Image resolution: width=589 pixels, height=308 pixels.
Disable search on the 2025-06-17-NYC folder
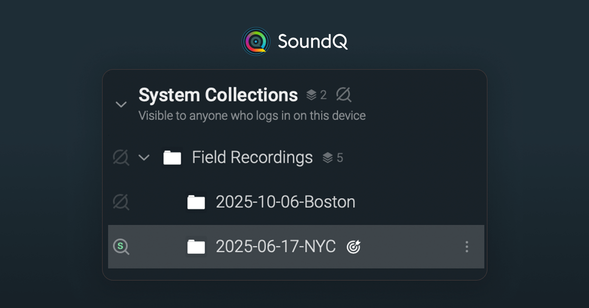[121, 246]
